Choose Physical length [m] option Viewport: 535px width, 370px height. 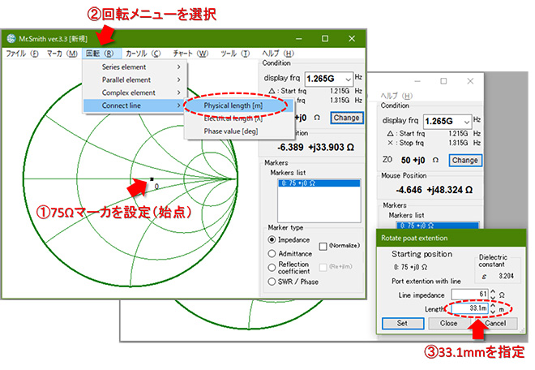pyautogui.click(x=238, y=106)
